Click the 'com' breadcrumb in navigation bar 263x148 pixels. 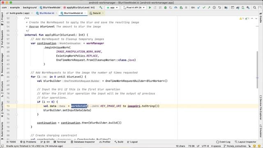[5, 7]
